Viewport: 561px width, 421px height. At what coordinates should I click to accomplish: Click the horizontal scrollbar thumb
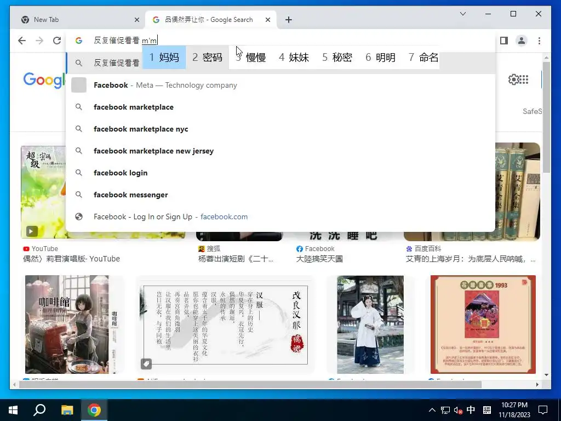click(x=250, y=384)
